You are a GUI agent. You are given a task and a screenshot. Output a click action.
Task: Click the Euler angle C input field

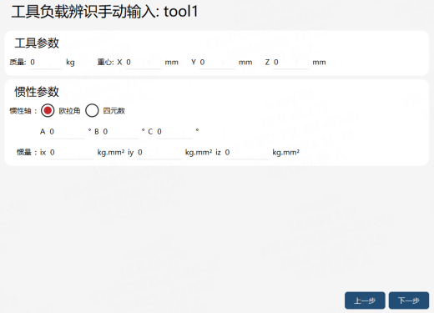(174, 132)
